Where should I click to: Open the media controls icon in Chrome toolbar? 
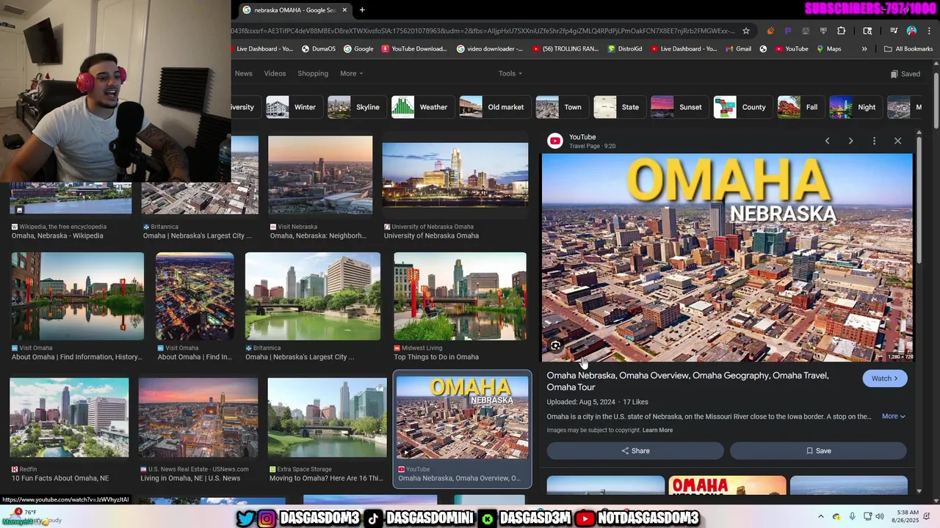[x=894, y=31]
